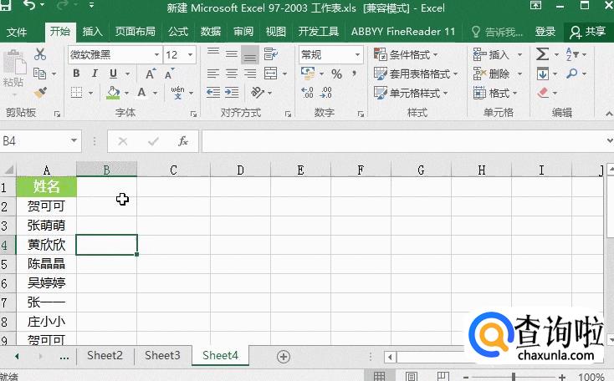This screenshot has height=381, width=614.
Task: Decrease decimal places
Action: point(325,93)
